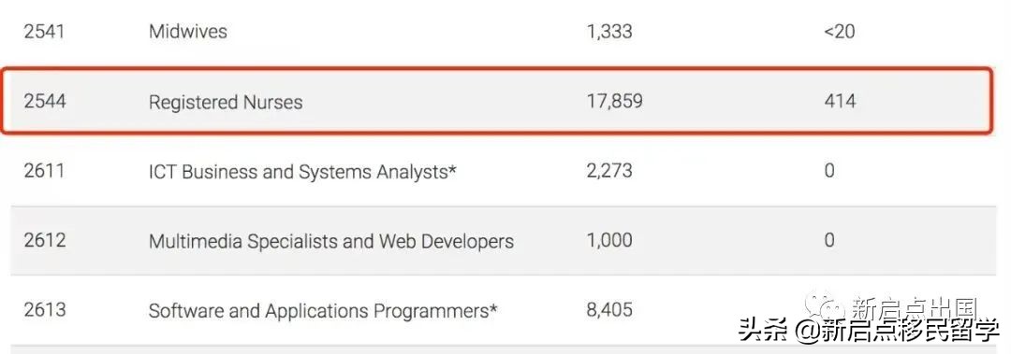This screenshot has height=354, width=1011.
Task: Click the zero value in Multimedia row
Action: pyautogui.click(x=829, y=241)
